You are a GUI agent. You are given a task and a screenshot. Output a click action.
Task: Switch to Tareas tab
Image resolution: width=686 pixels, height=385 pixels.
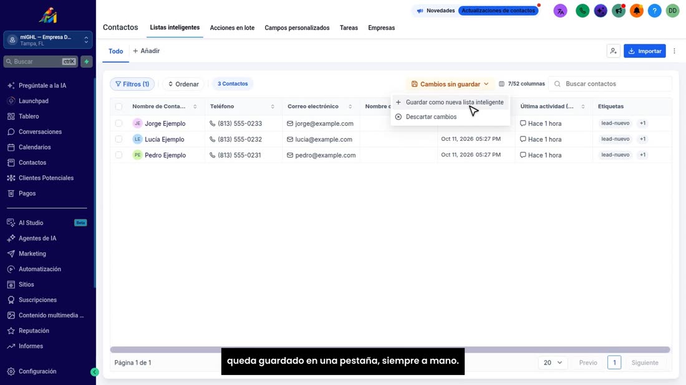tap(349, 28)
